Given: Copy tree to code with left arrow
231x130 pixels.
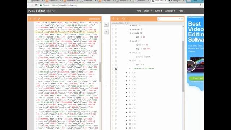Looking at the screenshot, I should (x=106, y=32).
